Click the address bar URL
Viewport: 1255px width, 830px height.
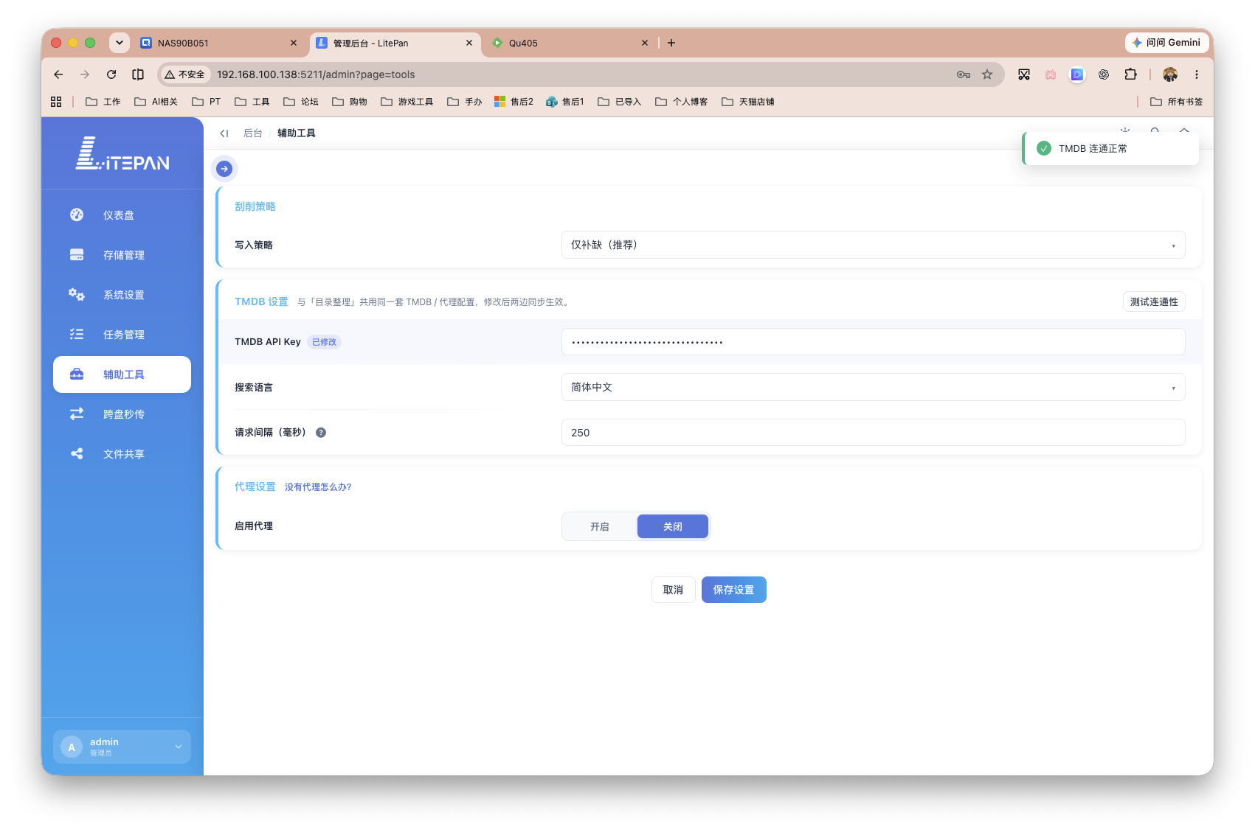coord(316,74)
